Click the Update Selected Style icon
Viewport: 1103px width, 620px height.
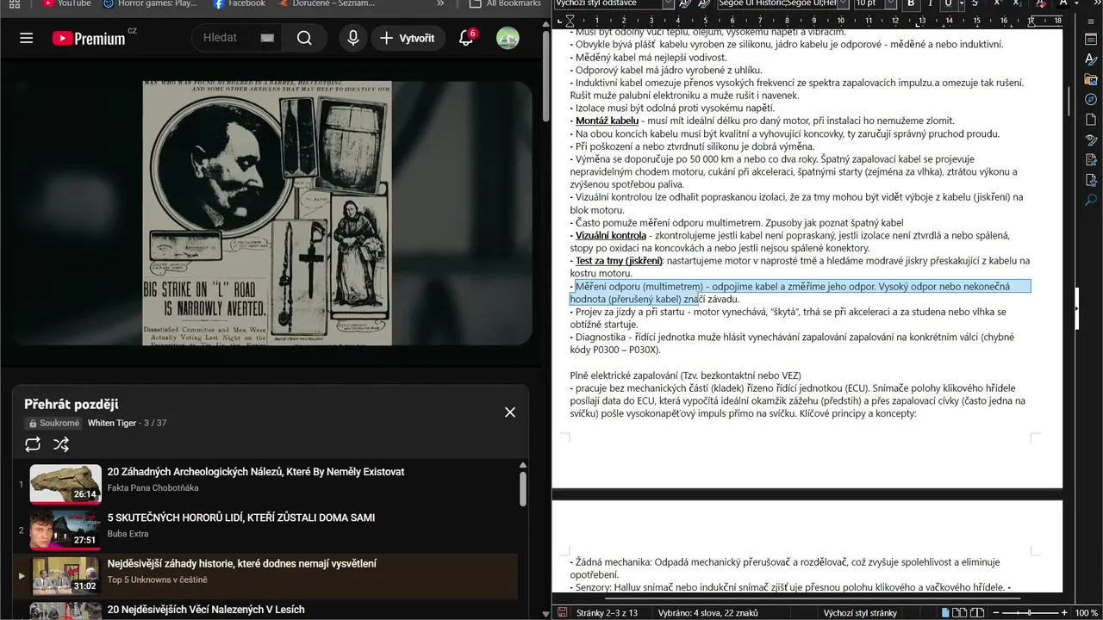pos(685,4)
